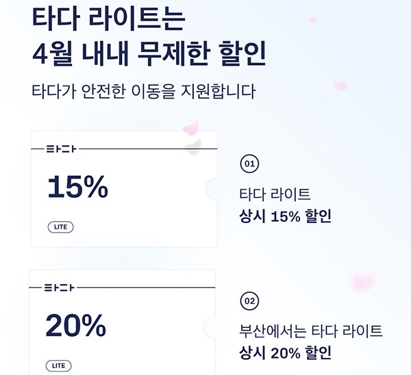Click the '상시 15% 할인' text
The width and height of the screenshot is (411, 375).
tap(285, 217)
